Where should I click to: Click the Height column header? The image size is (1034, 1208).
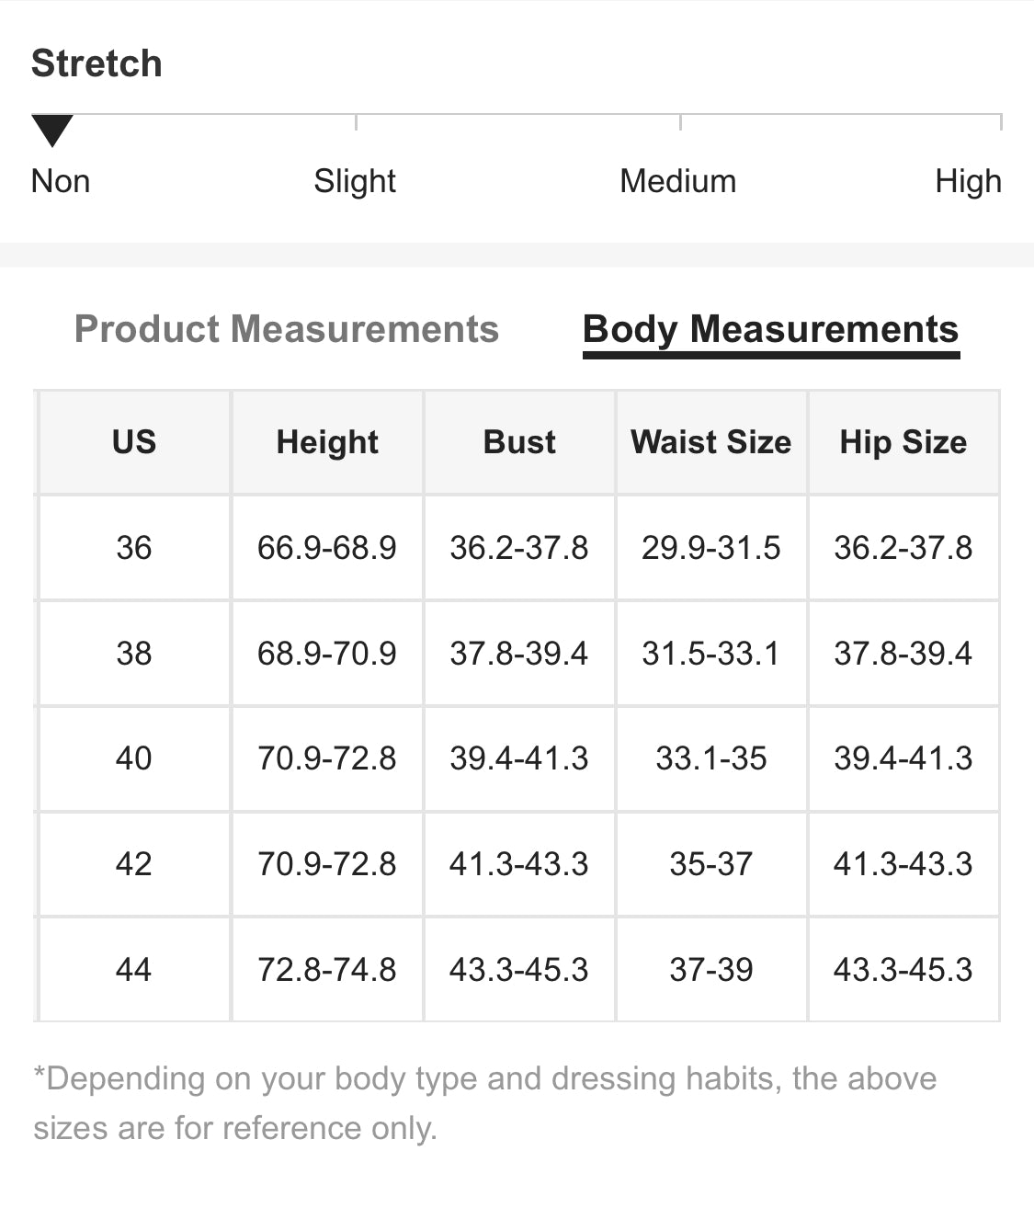pyautogui.click(x=327, y=442)
